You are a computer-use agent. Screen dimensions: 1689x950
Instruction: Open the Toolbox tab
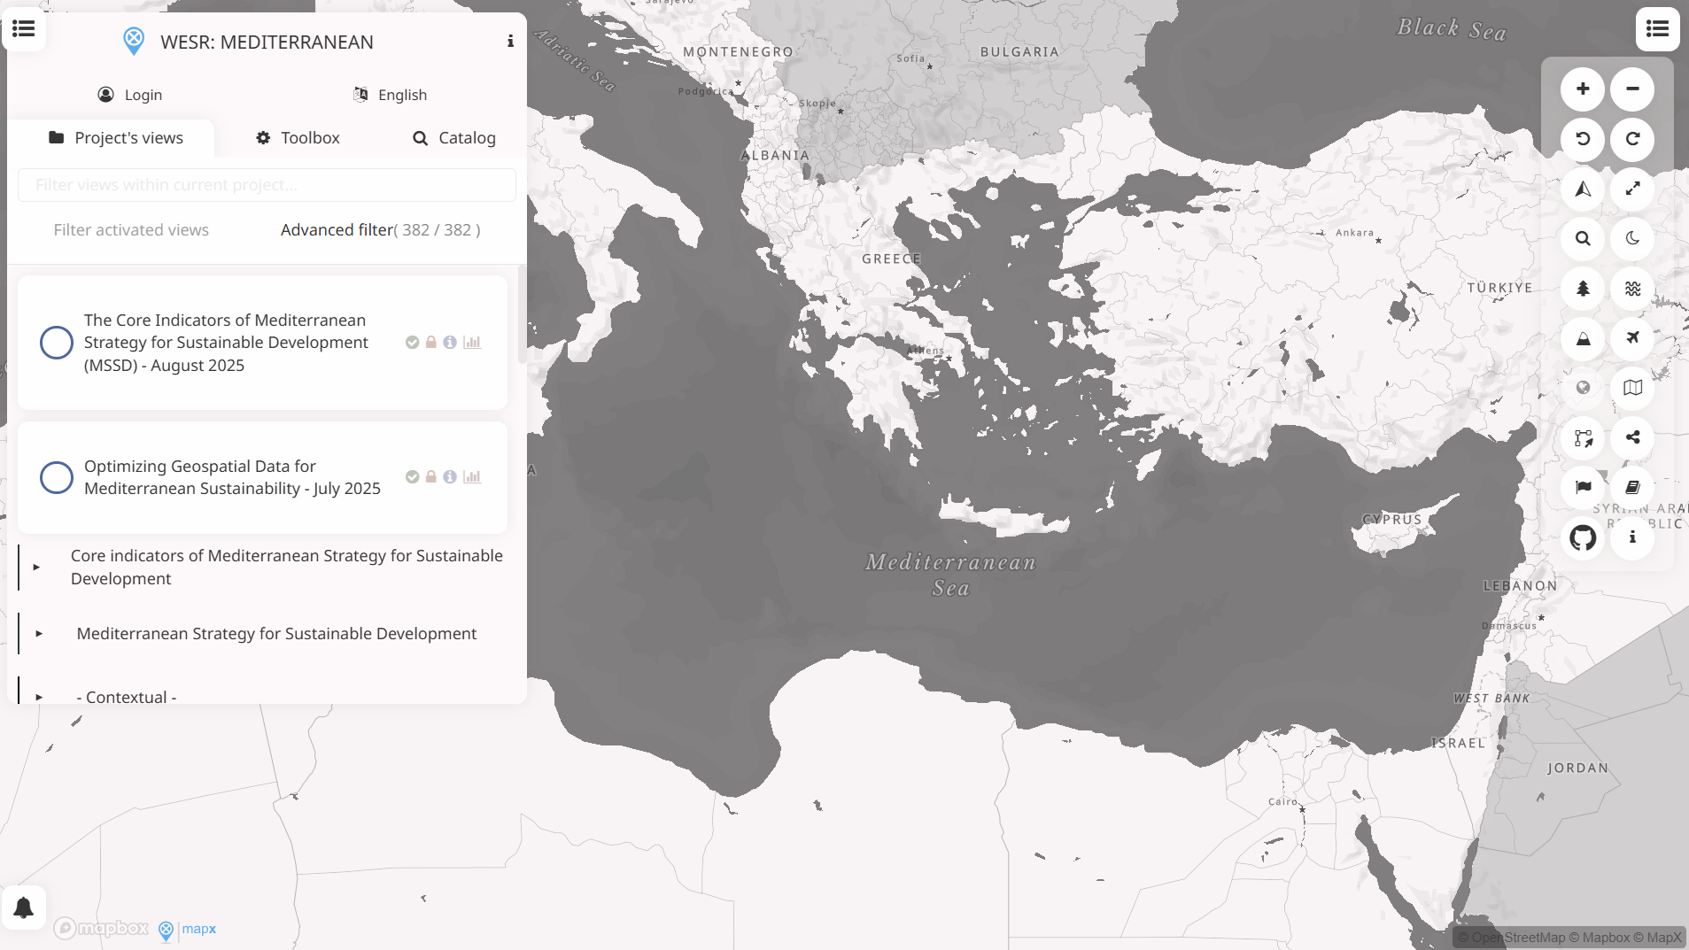(297, 137)
